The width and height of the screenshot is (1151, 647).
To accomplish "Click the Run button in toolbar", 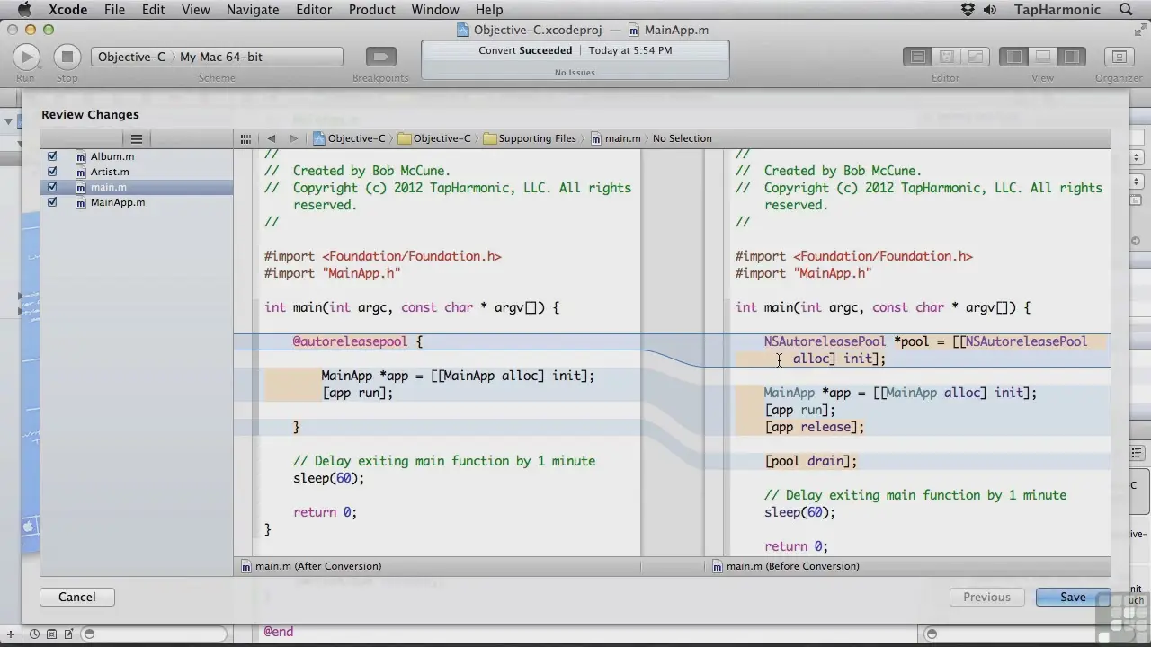I will pos(26,57).
